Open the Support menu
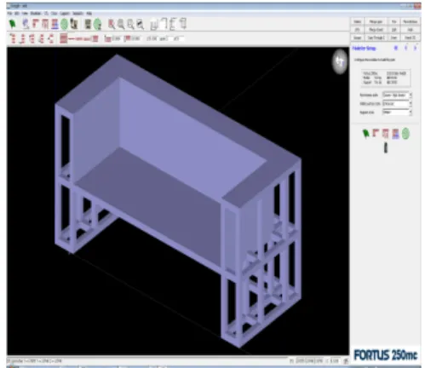The height and width of the screenshot is (368, 425). pos(65,14)
